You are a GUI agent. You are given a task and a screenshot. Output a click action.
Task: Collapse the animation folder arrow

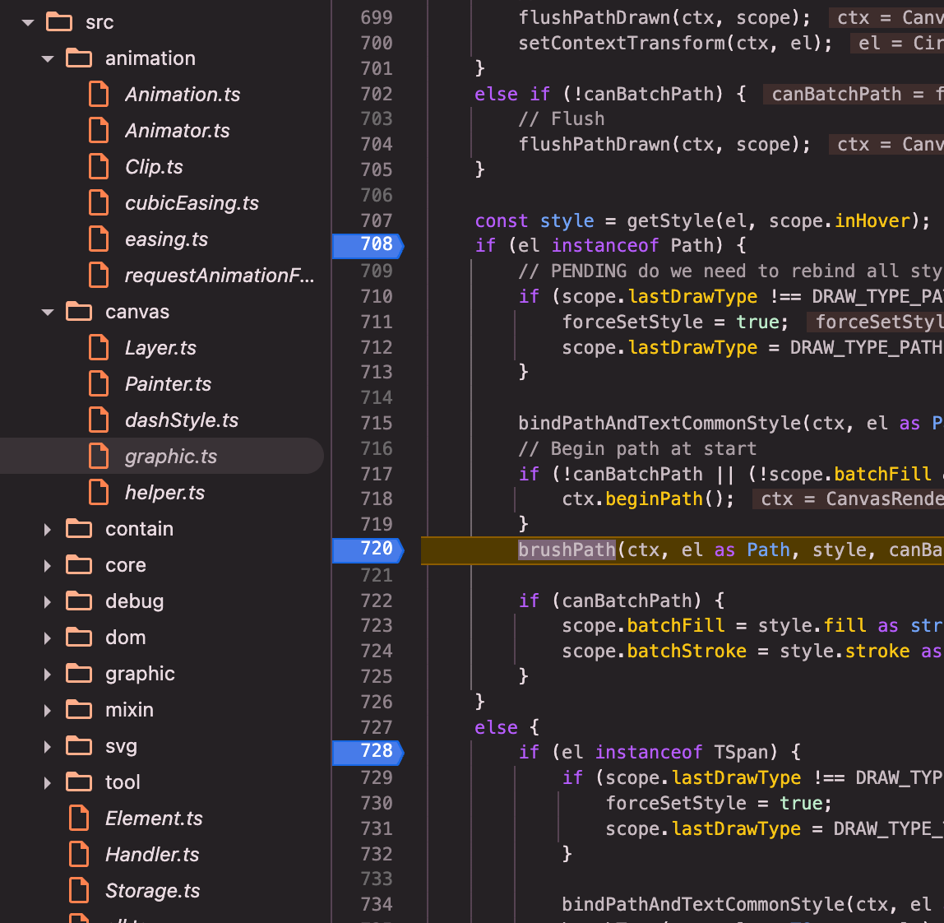[x=48, y=59]
